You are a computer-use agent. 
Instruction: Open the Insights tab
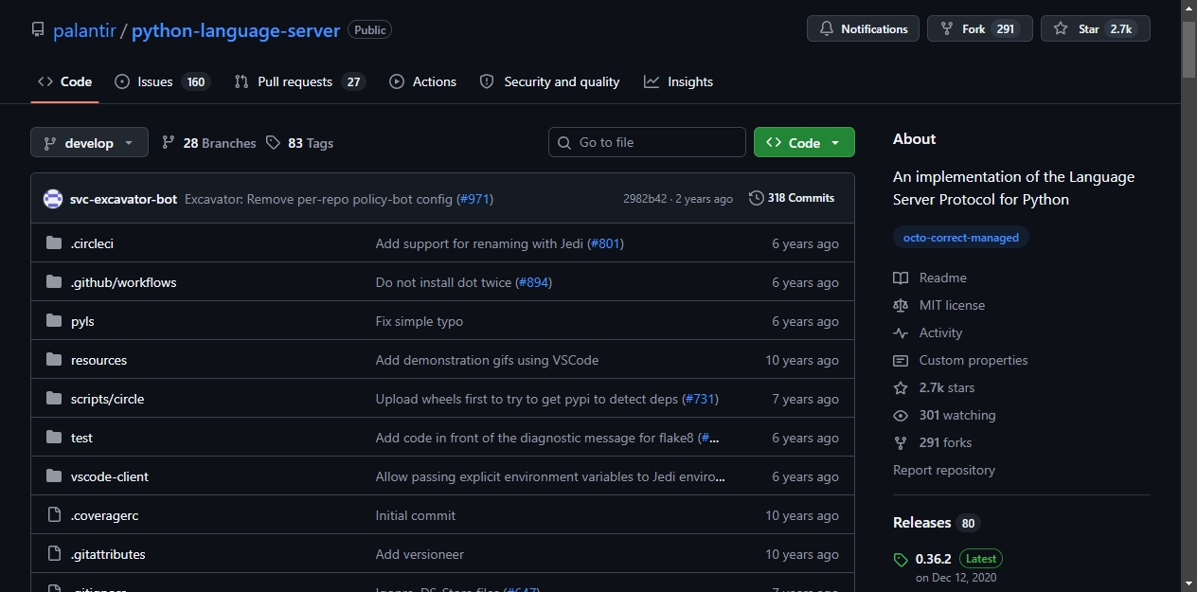(x=678, y=81)
